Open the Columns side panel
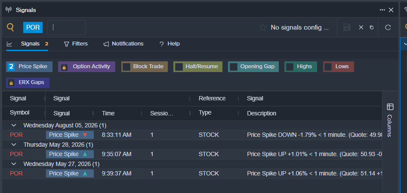The image size is (407, 193). pos(390,120)
